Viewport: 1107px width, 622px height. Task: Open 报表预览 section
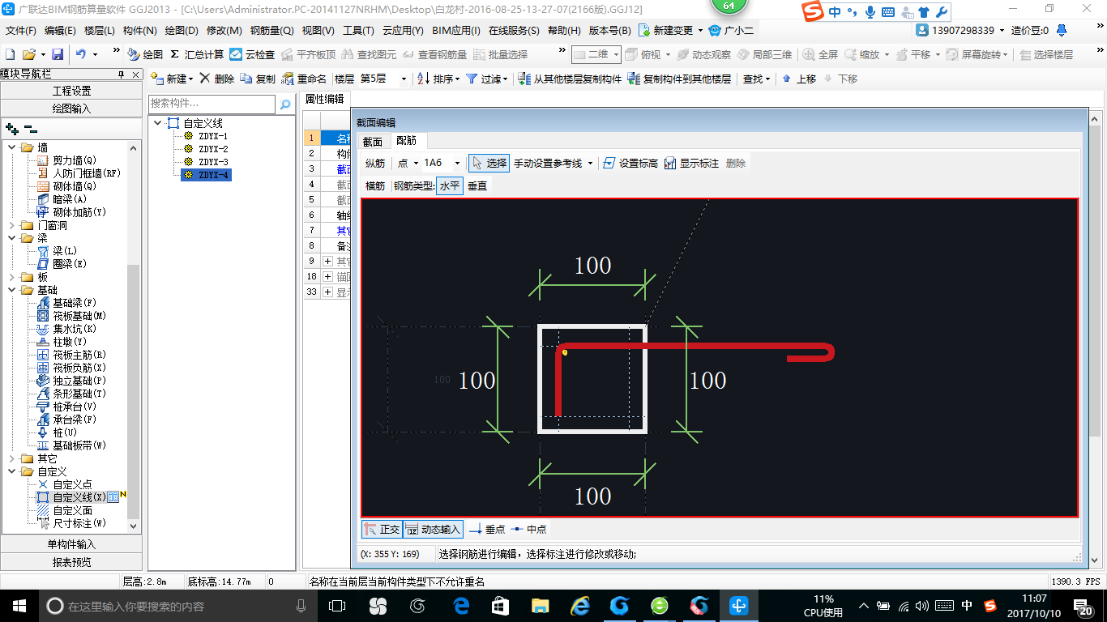(72, 562)
